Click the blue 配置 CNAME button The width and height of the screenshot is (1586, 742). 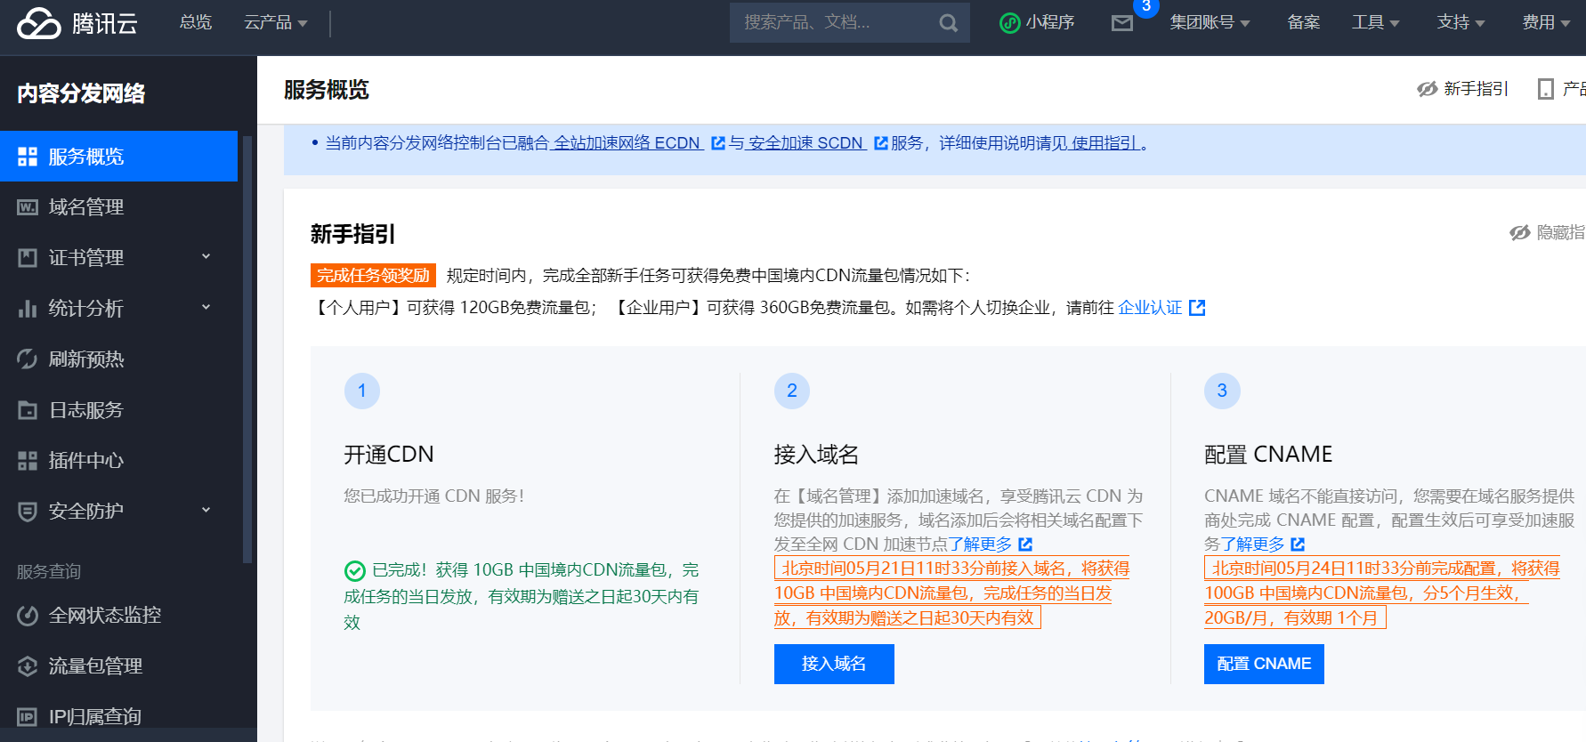pyautogui.click(x=1264, y=664)
